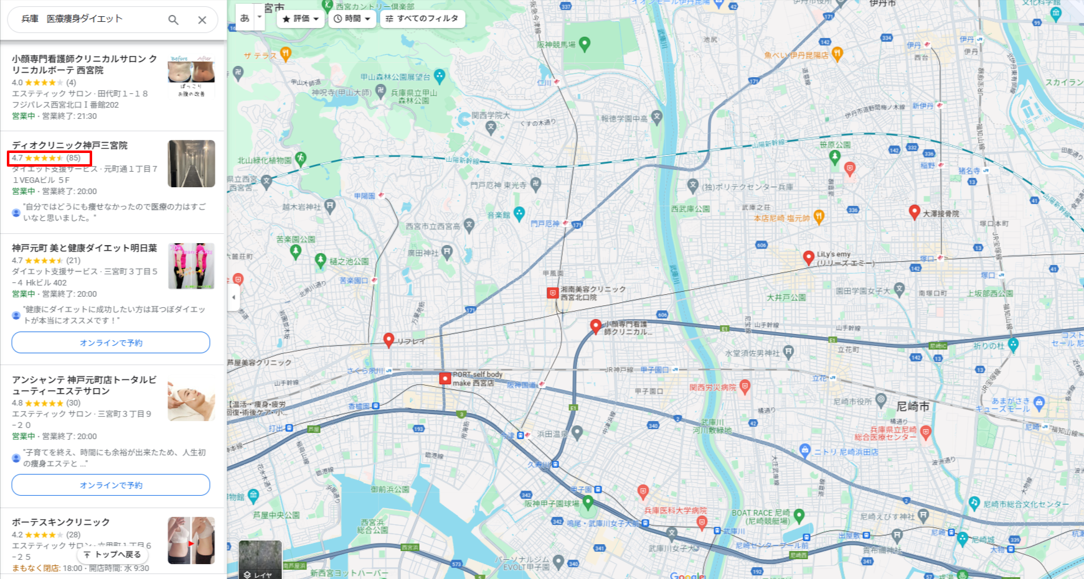Click 尼崎市役所 marker icon
The width and height of the screenshot is (1084, 579).
tap(880, 399)
